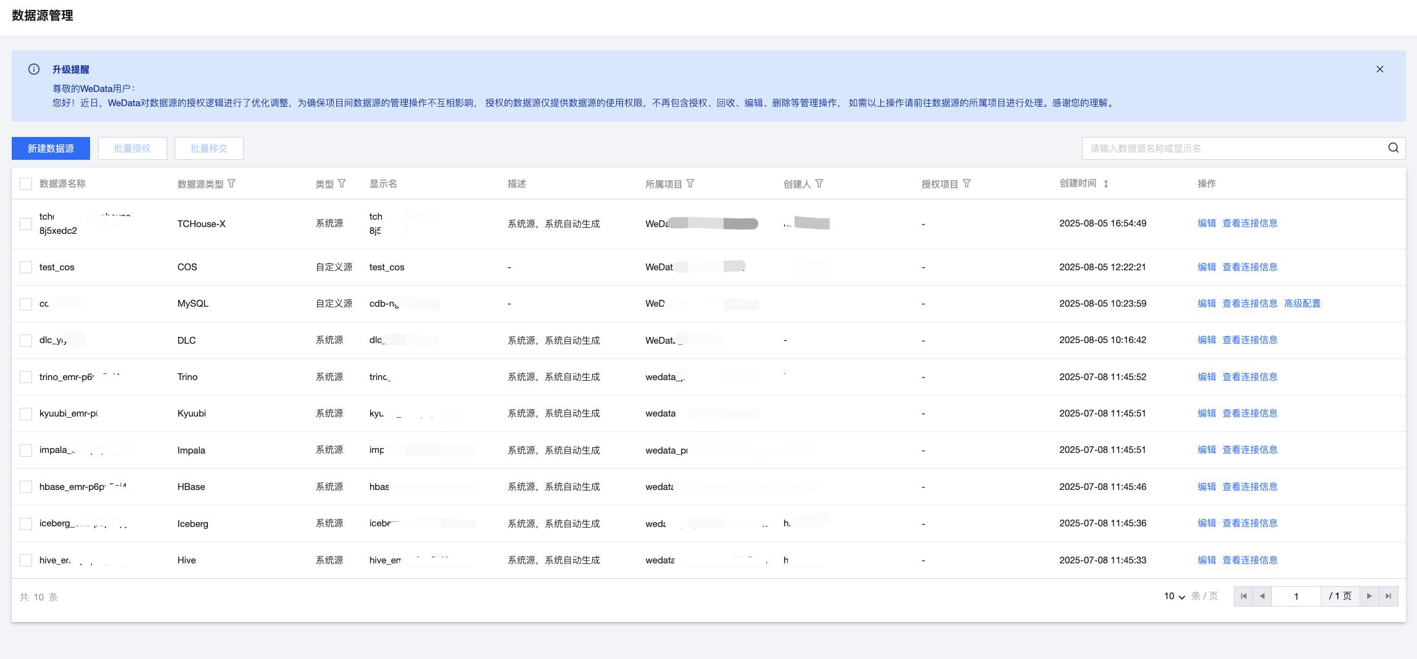Go to the last page
This screenshot has height=659, width=1417.
coord(1388,596)
